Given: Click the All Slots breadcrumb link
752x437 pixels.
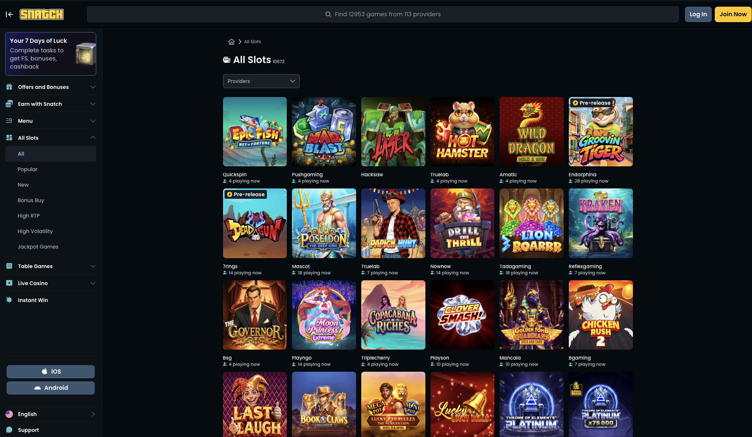Looking at the screenshot, I should [253, 42].
